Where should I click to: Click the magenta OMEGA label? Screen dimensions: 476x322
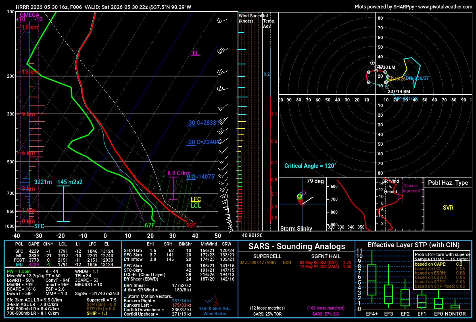pyautogui.click(x=29, y=15)
